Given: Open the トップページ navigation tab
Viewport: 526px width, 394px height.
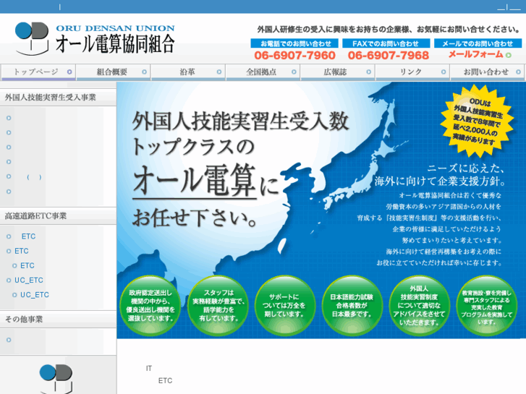Looking at the screenshot, I should (38, 72).
